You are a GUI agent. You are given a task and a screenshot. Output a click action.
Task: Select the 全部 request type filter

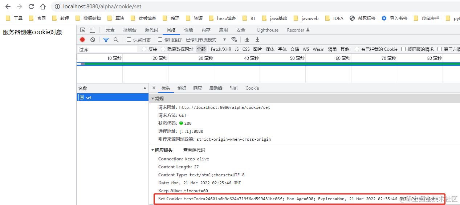[201, 49]
